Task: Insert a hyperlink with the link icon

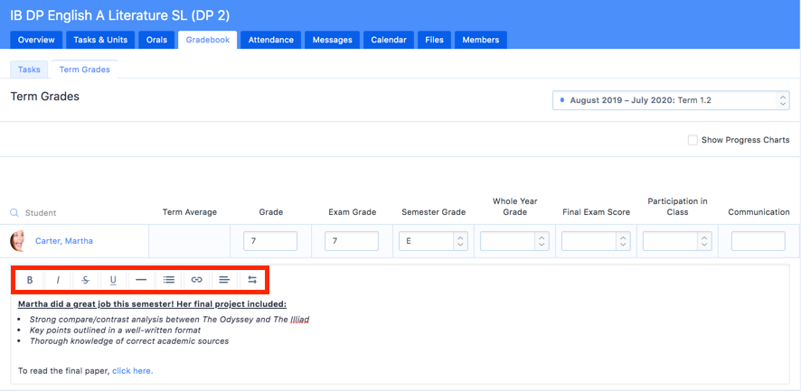Action: 196,280
